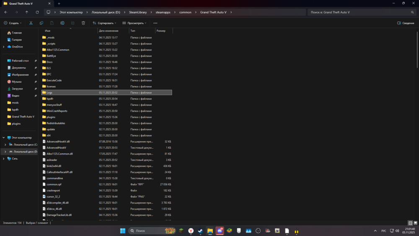The height and width of the screenshot is (236, 419).
Task: Click the search magnifier icon
Action: [412, 12]
